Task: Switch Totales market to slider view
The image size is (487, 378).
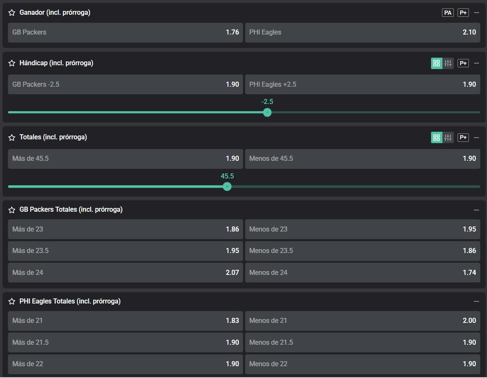Action: coord(448,137)
